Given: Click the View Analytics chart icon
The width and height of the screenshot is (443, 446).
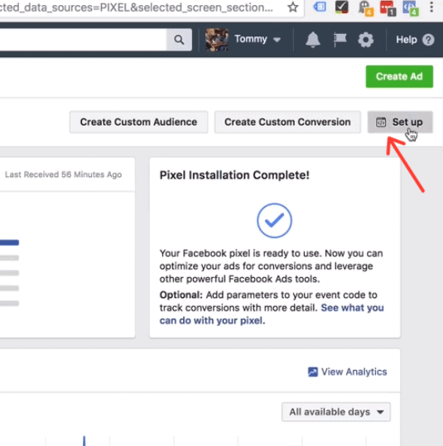Looking at the screenshot, I should (313, 372).
